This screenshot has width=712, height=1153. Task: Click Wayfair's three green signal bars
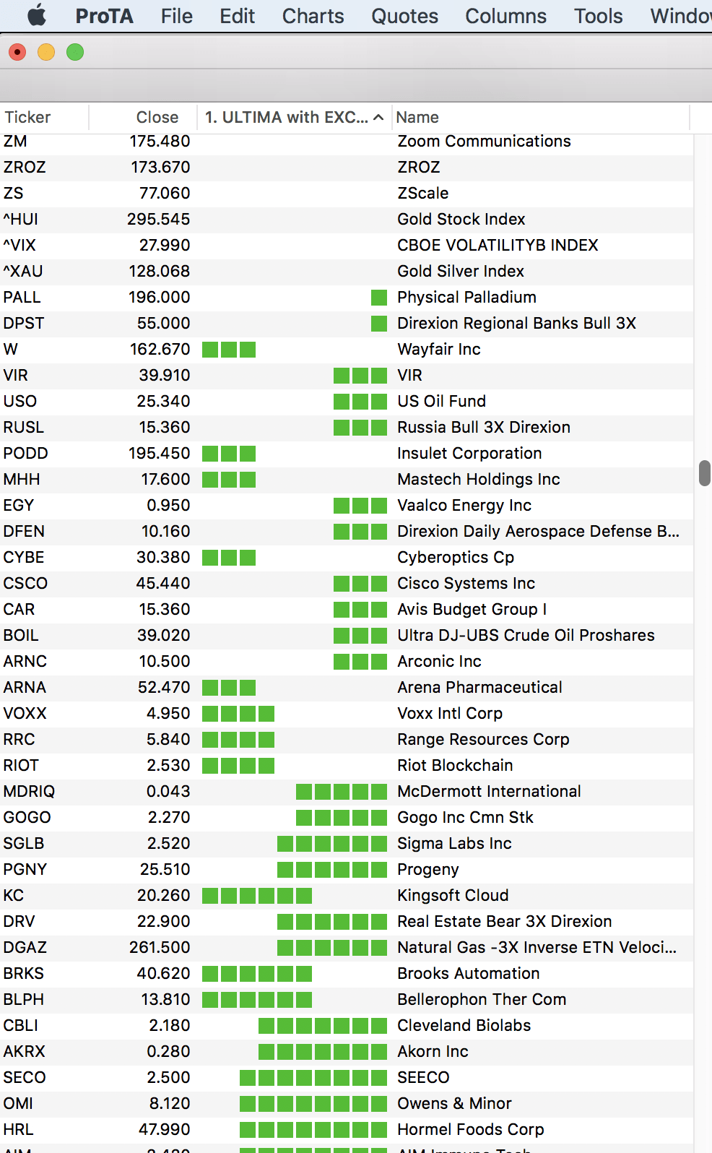point(229,350)
